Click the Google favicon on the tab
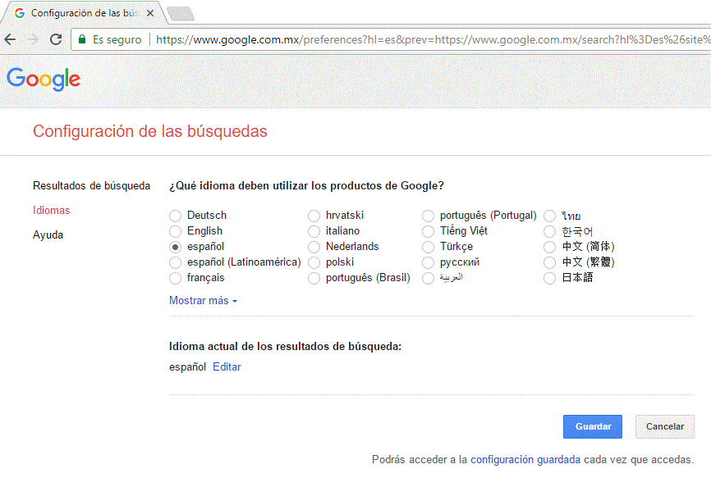This screenshot has width=711, height=478. 20,13
